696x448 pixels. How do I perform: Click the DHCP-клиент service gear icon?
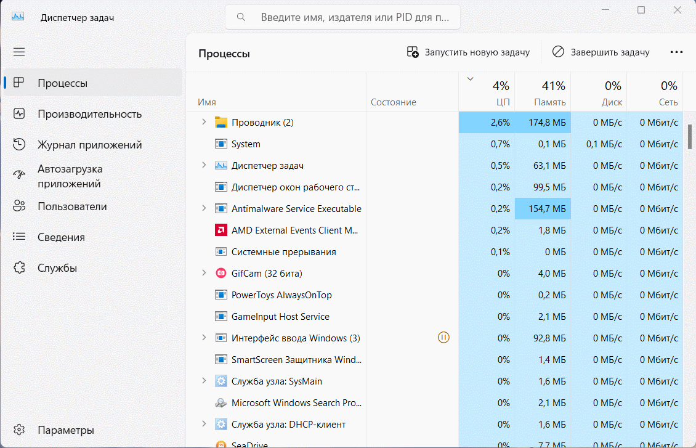pos(221,424)
